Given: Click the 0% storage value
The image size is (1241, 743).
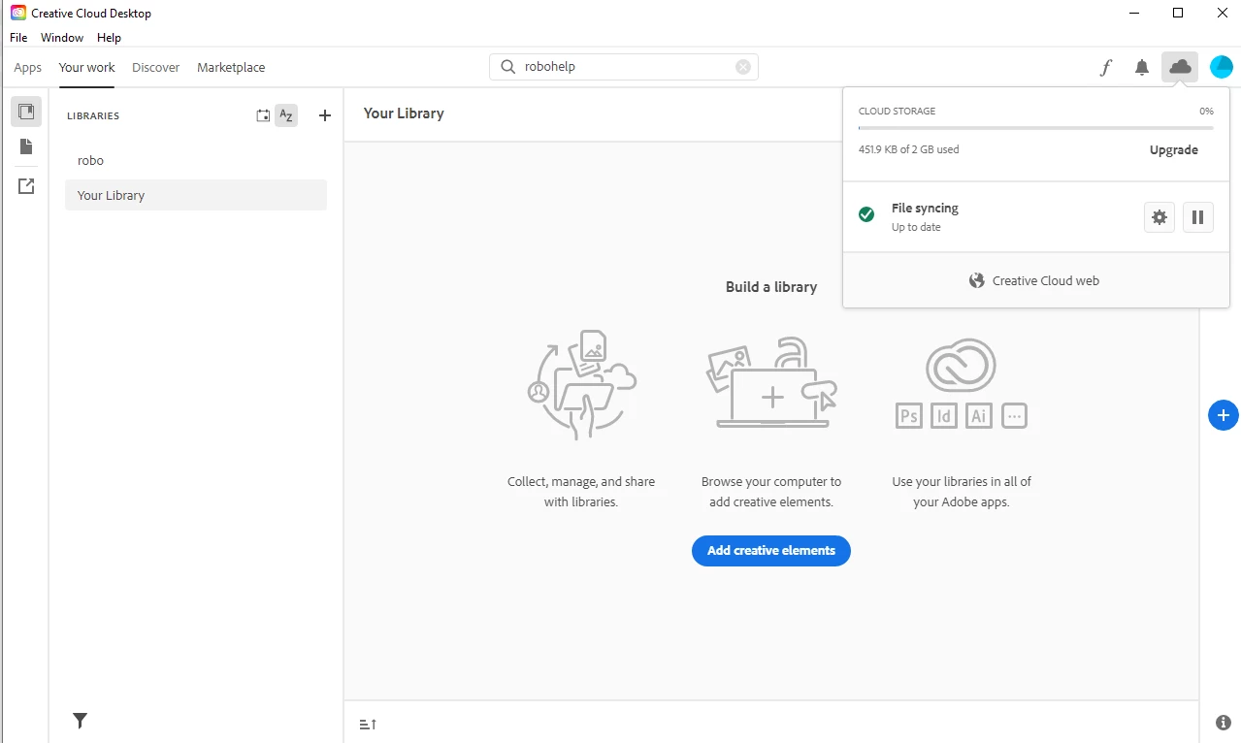Looking at the screenshot, I should tap(1206, 112).
